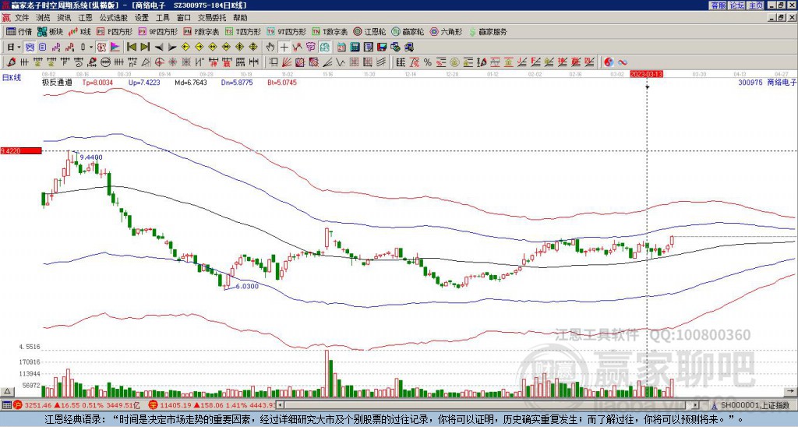Image resolution: width=798 pixels, height=427 pixels.
Task: Open the 赢家轮 wheel tool
Action: point(408,31)
